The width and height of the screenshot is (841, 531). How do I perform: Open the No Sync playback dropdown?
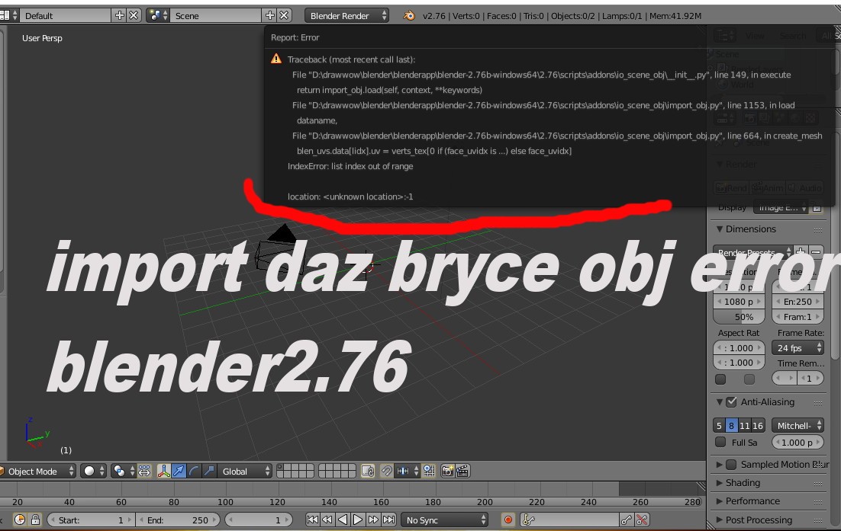tap(445, 520)
